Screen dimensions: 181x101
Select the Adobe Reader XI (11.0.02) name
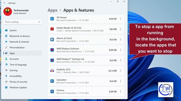69,28
